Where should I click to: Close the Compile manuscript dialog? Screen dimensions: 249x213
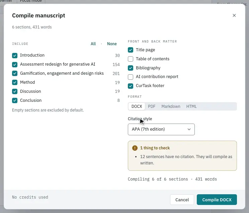tap(234, 15)
